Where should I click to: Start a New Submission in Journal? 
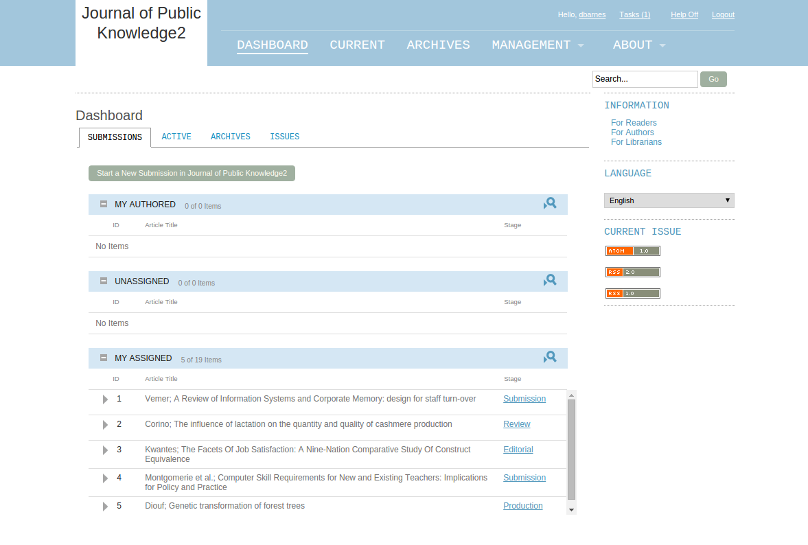pyautogui.click(x=192, y=173)
